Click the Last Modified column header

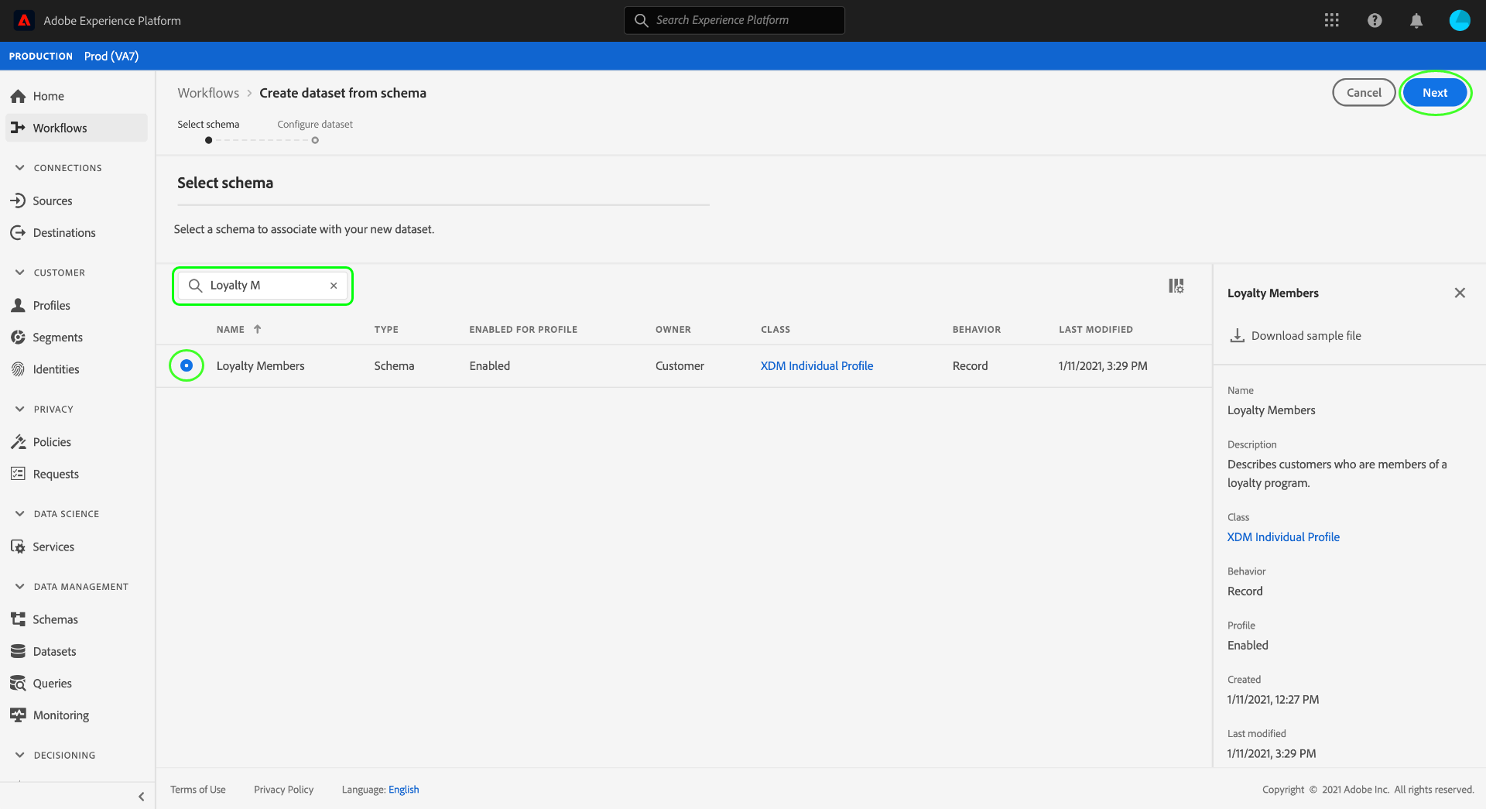[x=1096, y=329]
